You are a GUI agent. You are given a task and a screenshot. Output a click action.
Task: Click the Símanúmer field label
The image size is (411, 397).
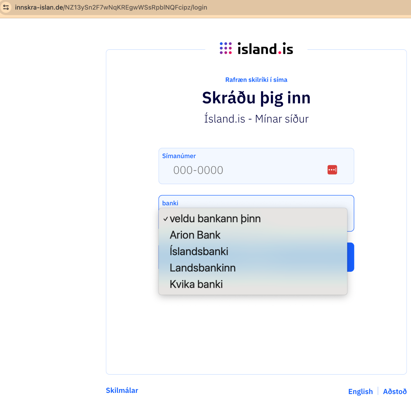pos(179,156)
